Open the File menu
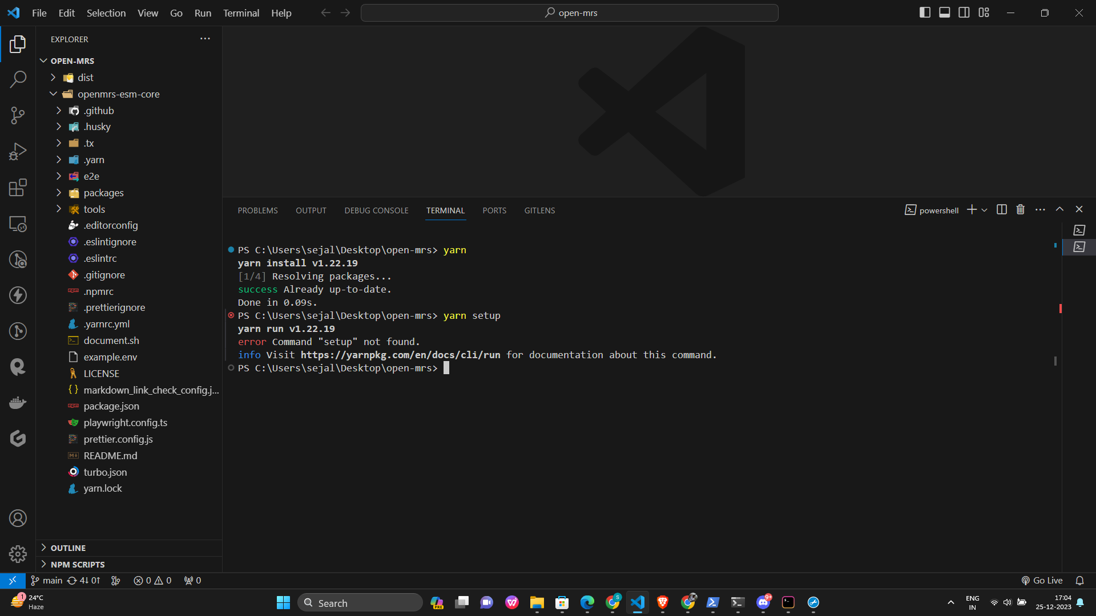Viewport: 1096px width, 616px height. pyautogui.click(x=39, y=13)
